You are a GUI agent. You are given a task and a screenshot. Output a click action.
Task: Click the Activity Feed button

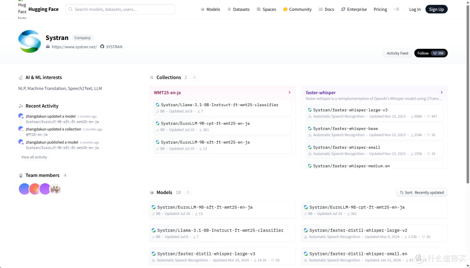397,53
